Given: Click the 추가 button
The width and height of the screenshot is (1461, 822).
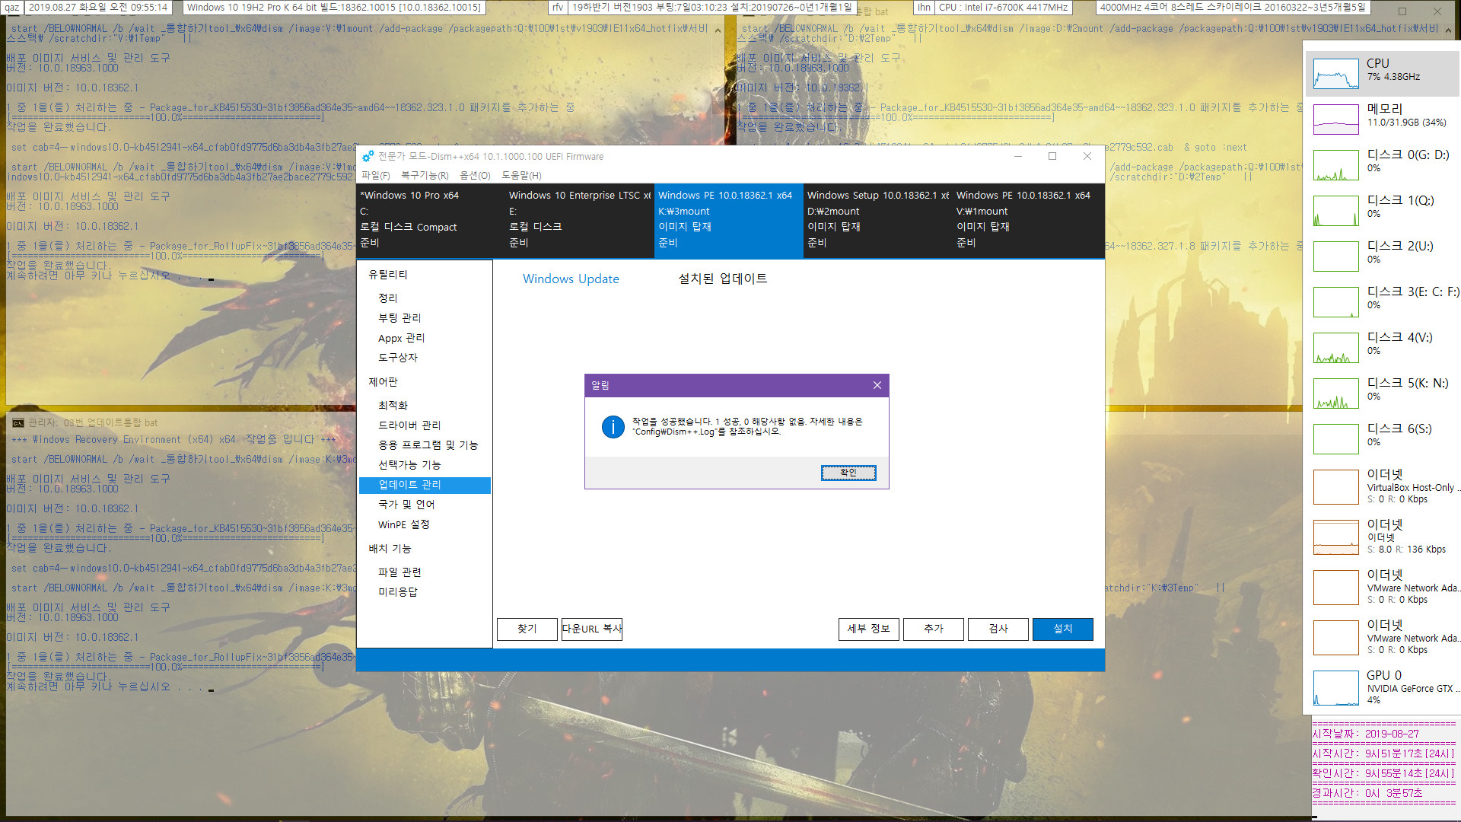Looking at the screenshot, I should pyautogui.click(x=933, y=629).
